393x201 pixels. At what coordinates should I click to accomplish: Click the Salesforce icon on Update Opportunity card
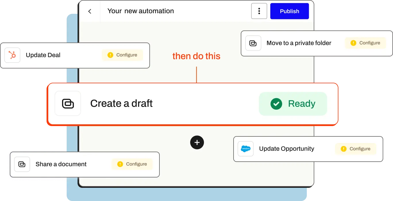tap(246, 149)
